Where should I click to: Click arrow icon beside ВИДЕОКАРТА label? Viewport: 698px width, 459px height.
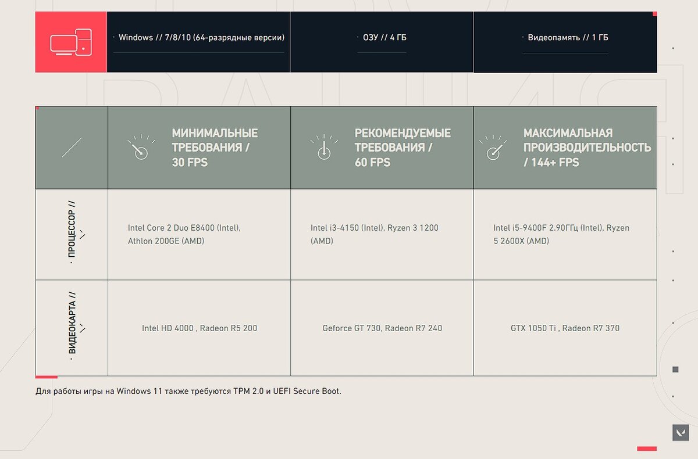click(x=82, y=328)
